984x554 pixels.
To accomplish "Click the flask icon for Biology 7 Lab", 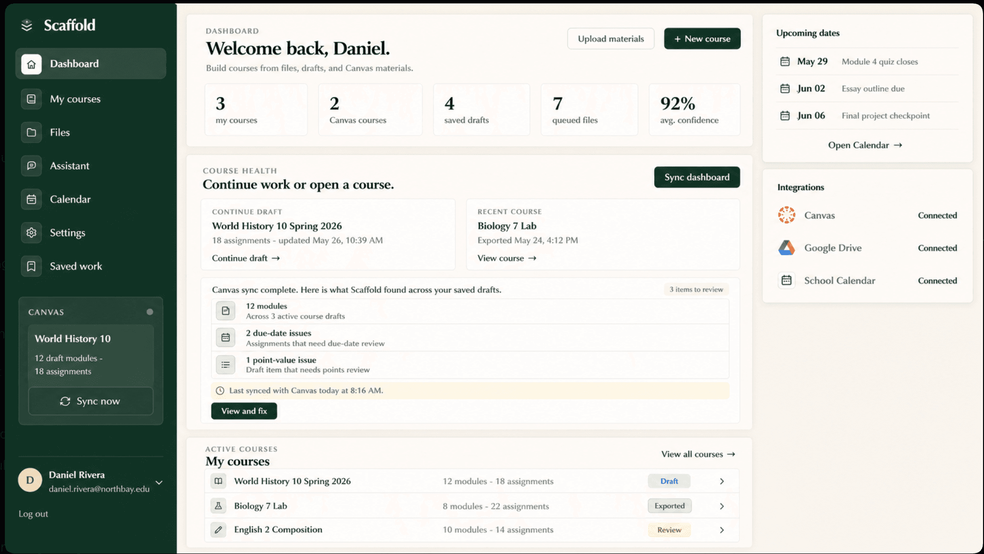I will click(218, 506).
